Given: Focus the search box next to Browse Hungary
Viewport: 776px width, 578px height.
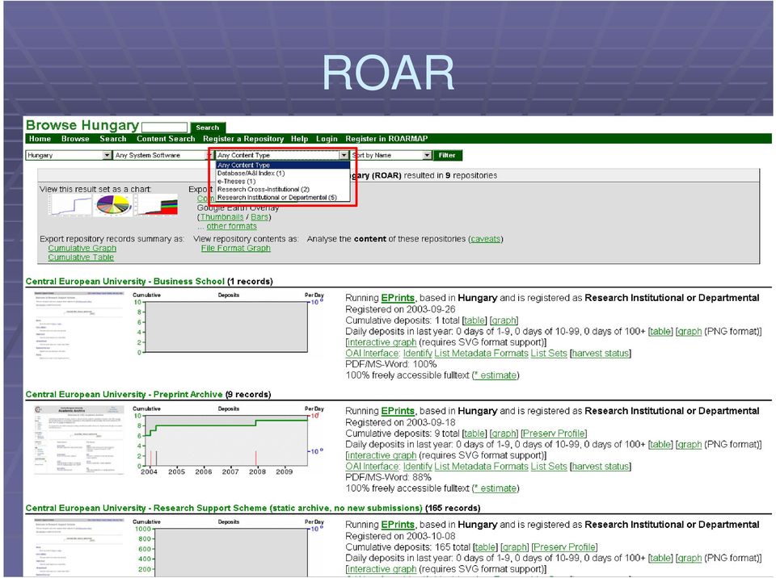Looking at the screenshot, I should 164,128.
